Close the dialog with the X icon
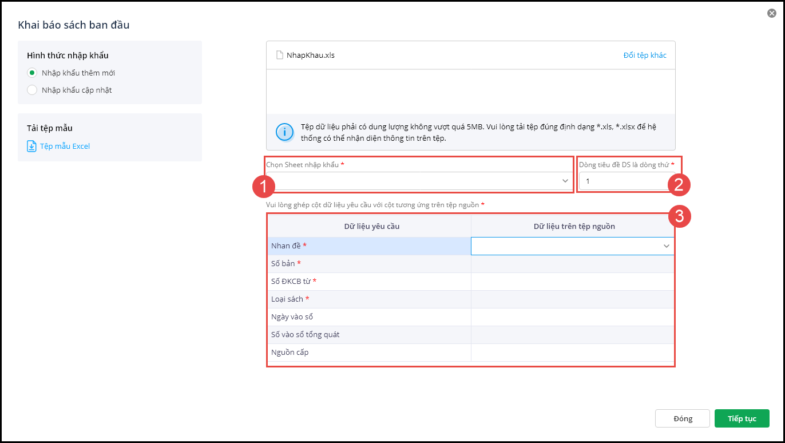Screen dimensions: 785x443 click(772, 13)
